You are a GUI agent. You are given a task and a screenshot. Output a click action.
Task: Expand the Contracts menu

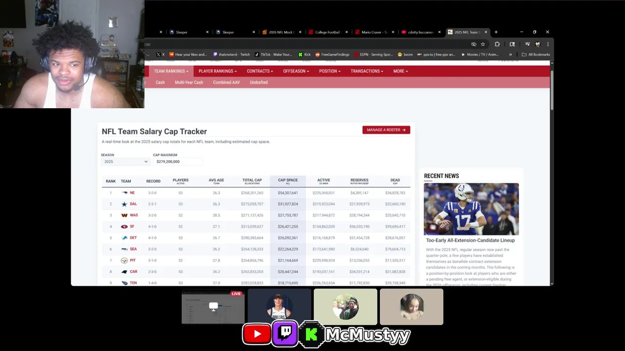260,71
